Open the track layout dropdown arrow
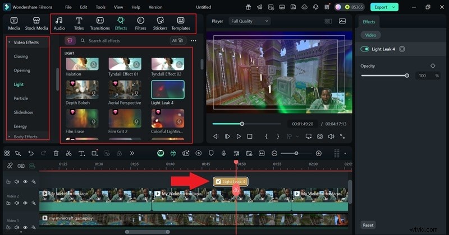 345,153
